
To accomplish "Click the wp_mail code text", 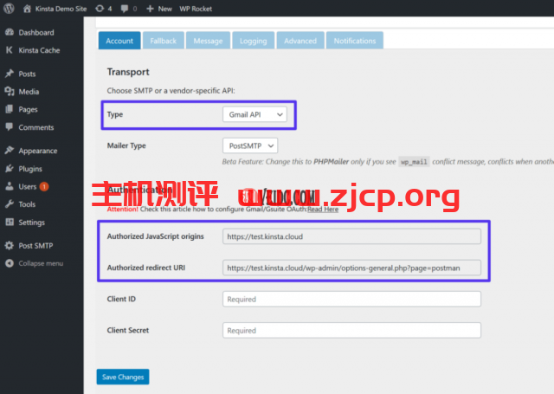I will pos(414,162).
